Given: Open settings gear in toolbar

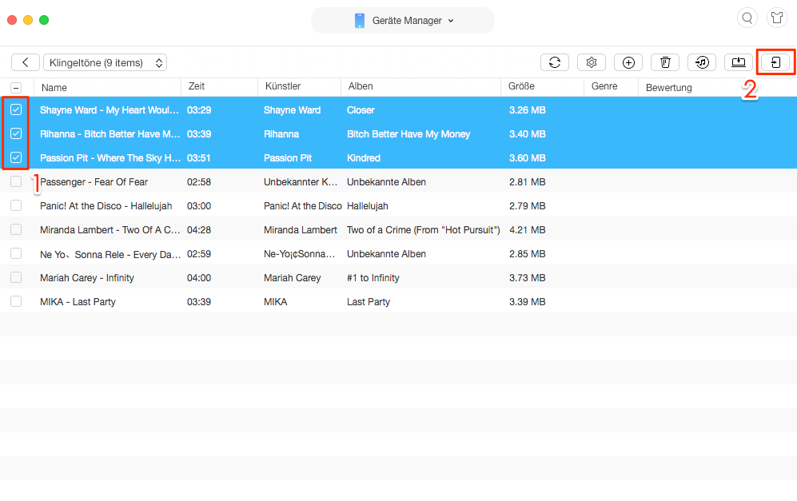Looking at the screenshot, I should pos(591,62).
